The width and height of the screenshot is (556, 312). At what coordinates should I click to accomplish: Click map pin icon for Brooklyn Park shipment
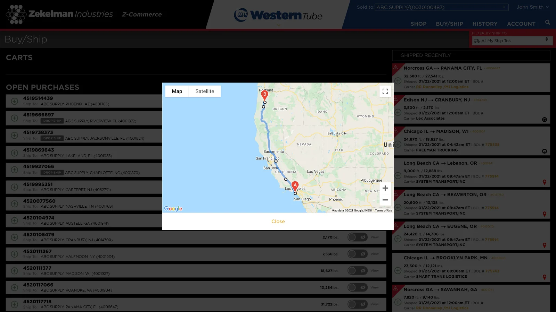click(x=545, y=277)
